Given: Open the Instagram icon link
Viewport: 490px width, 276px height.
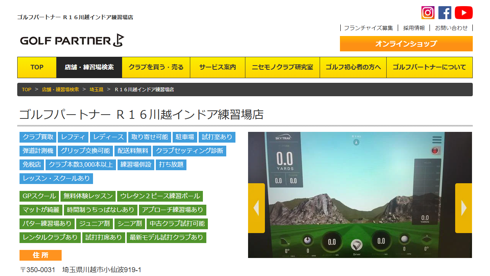Looking at the screenshot, I should pos(428,13).
